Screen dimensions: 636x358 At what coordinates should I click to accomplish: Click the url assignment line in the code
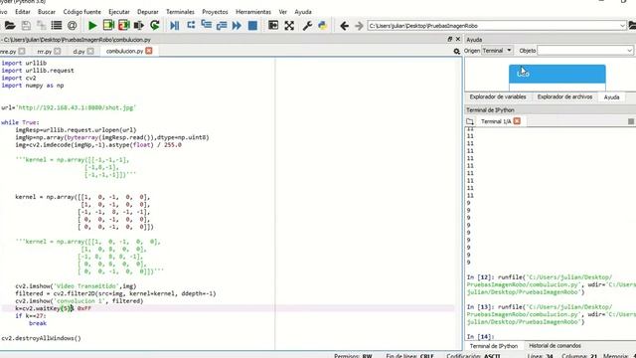pyautogui.click(x=69, y=107)
